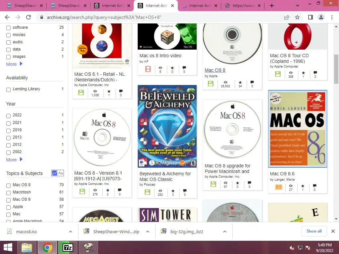Check the data media type filter
339x254 pixels.
(x=8, y=50)
